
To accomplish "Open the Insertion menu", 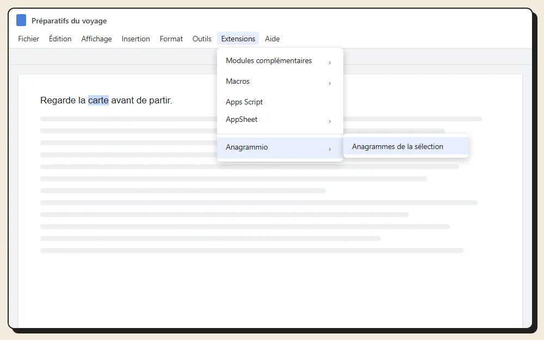I will (x=135, y=39).
